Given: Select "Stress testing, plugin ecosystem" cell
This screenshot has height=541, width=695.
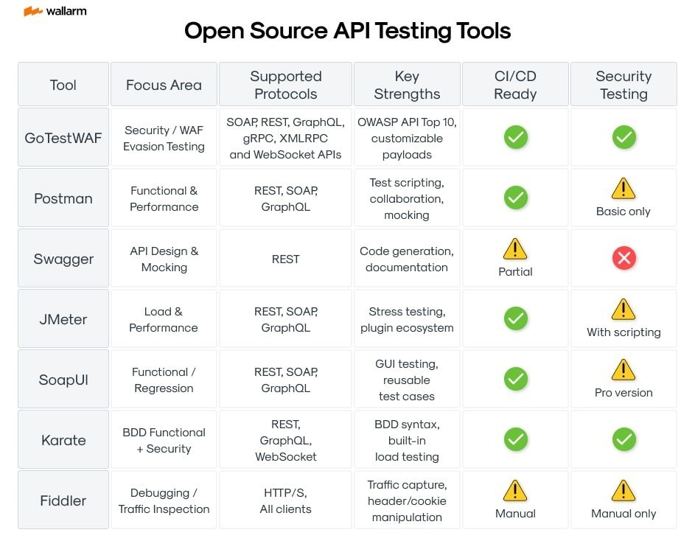Looking at the screenshot, I should click(x=407, y=319).
